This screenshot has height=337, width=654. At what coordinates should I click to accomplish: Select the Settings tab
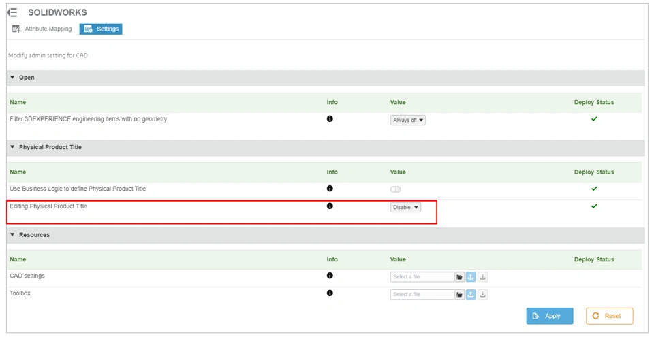pyautogui.click(x=101, y=29)
